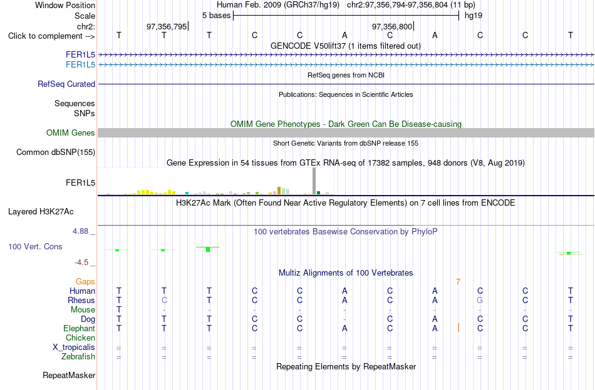This screenshot has width=595, height=390.
Task: Click the 100 Vert. Cons track label
Action: tap(35, 246)
